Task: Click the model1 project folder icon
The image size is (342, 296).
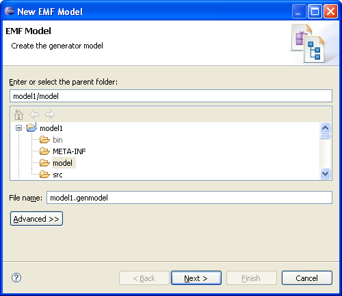Action: (31, 128)
